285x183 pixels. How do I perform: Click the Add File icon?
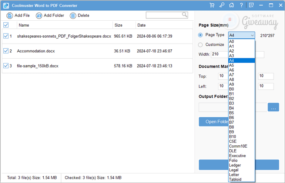point(10,16)
